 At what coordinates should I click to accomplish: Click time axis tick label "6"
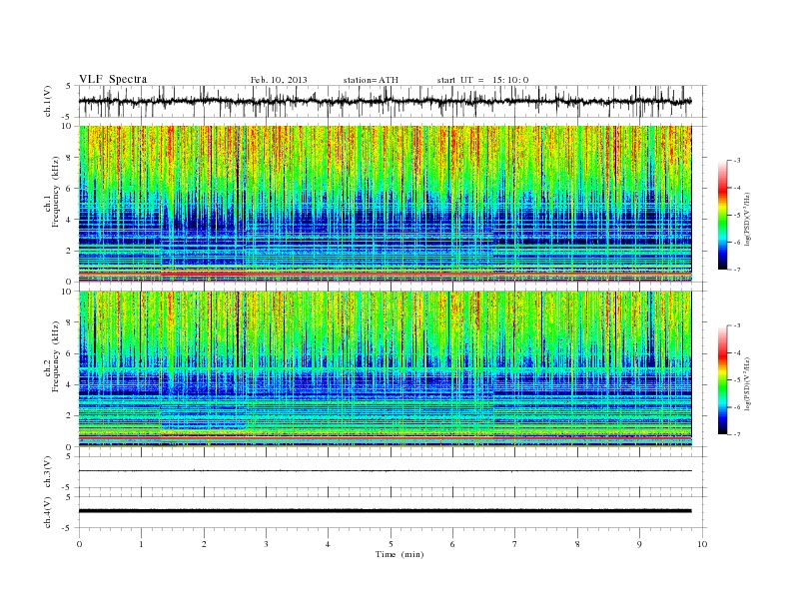tap(453, 544)
